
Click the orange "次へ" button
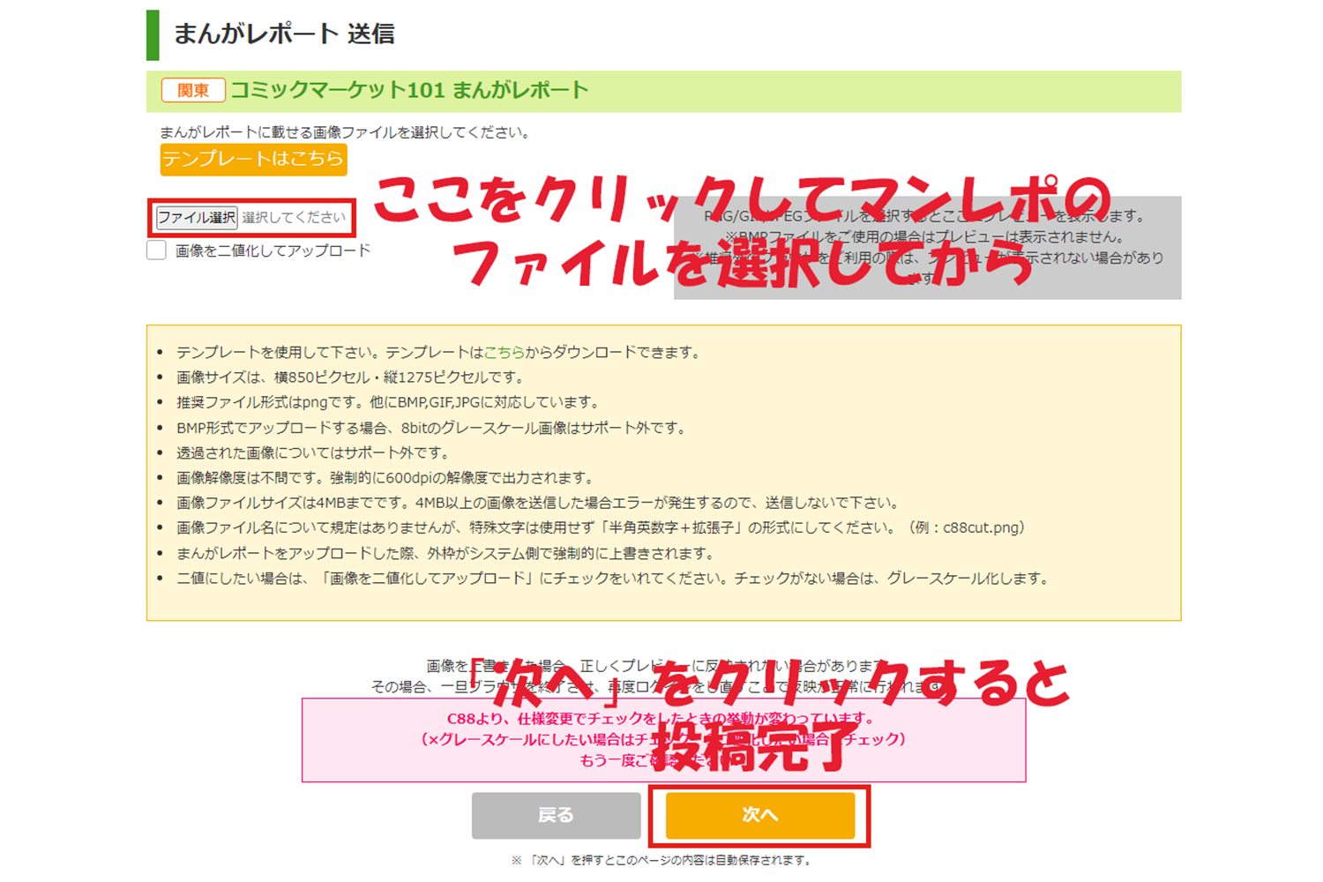(x=759, y=816)
